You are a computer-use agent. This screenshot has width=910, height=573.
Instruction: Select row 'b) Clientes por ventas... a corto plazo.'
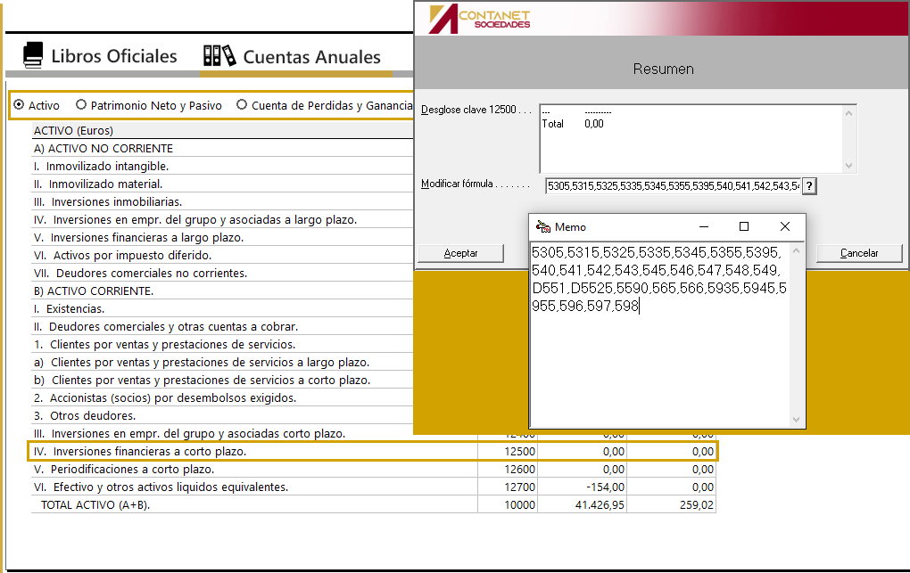222,381
